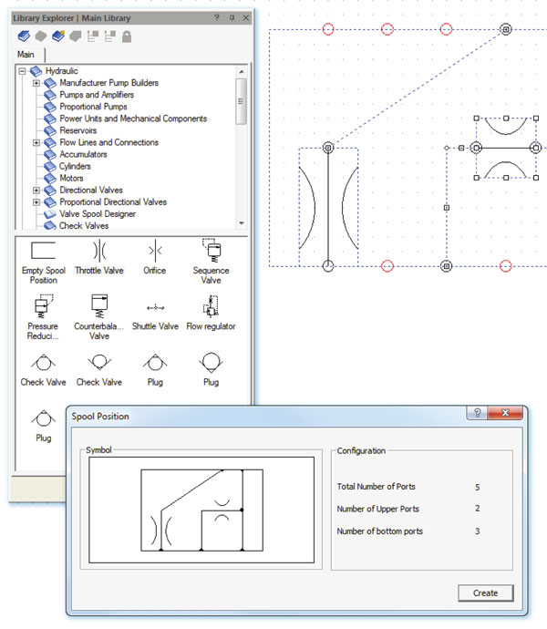Click the help button in Spool Position dialog
Screen dimensions: 547x629
(x=477, y=412)
